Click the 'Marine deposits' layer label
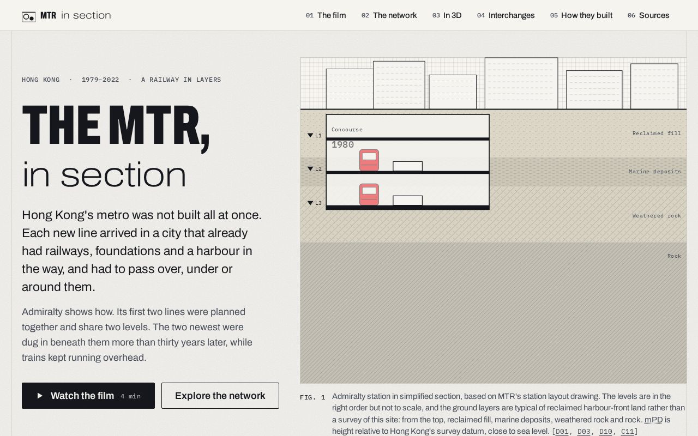 655,172
